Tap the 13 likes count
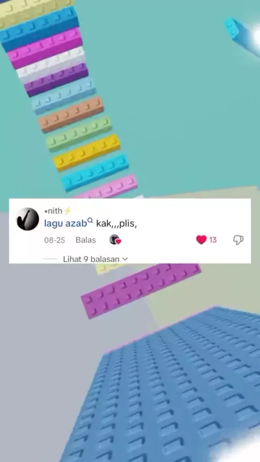 coord(213,240)
